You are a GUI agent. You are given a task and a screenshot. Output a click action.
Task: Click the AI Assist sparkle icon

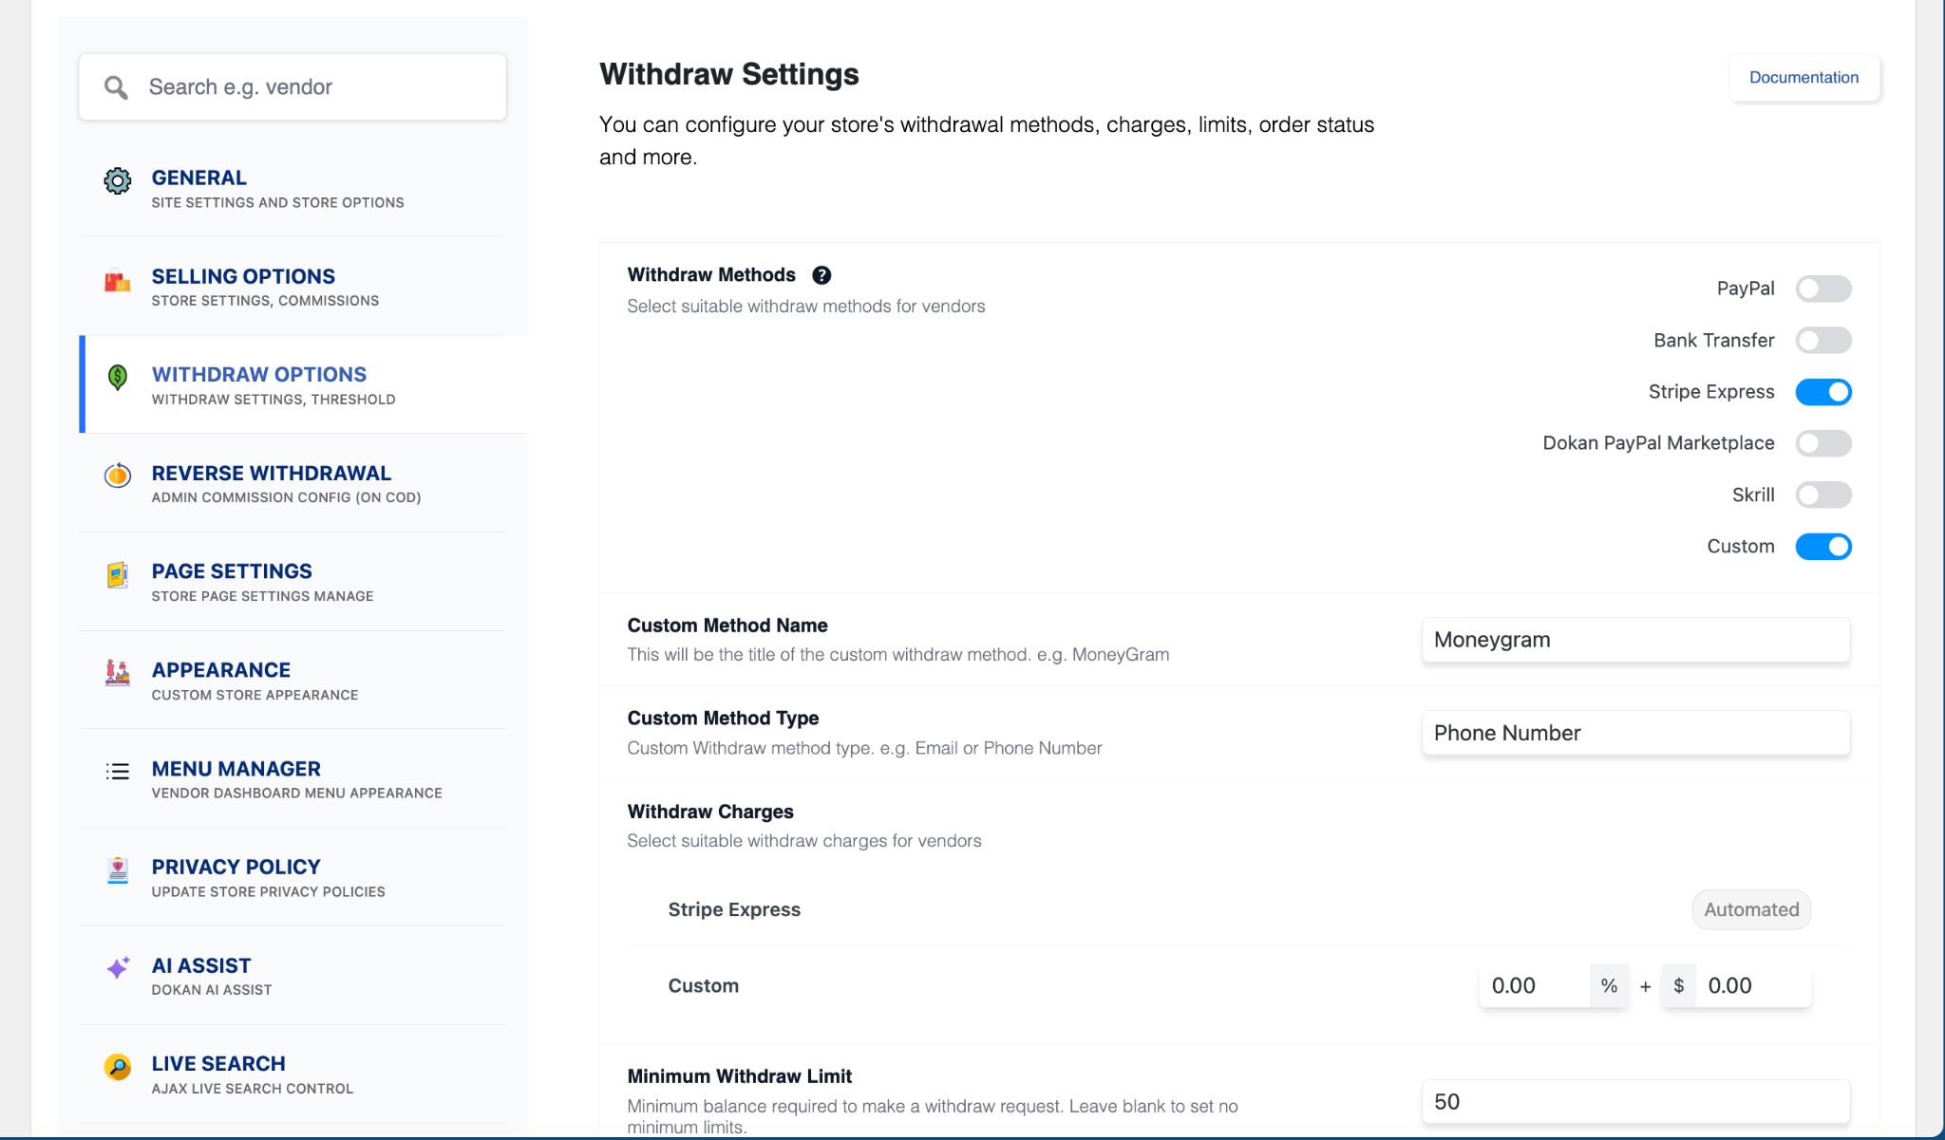pyautogui.click(x=116, y=969)
